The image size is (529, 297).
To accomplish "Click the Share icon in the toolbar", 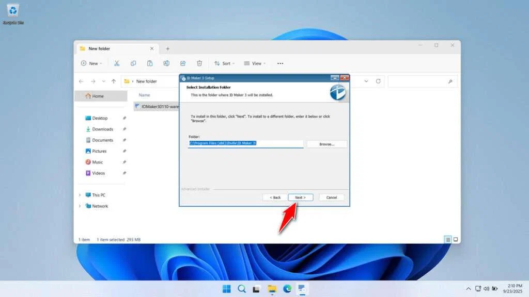I will [183, 63].
